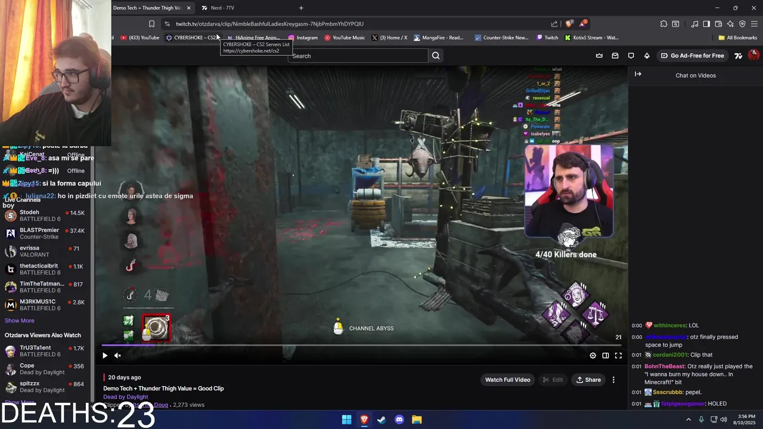Open the Instagram bookmark

click(x=303, y=38)
